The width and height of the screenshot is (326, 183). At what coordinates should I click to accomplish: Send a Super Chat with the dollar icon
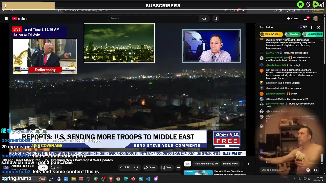tap(316, 170)
